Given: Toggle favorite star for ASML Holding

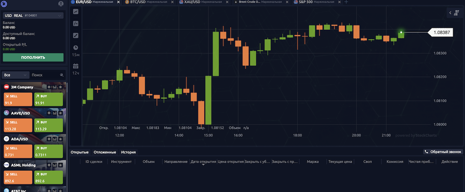Looking at the screenshot, I should coord(61,165).
